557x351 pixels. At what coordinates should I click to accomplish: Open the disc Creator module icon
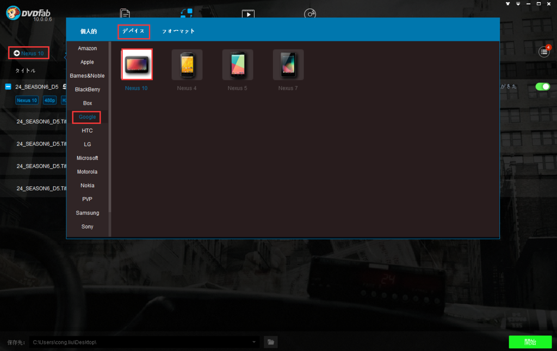(x=310, y=14)
